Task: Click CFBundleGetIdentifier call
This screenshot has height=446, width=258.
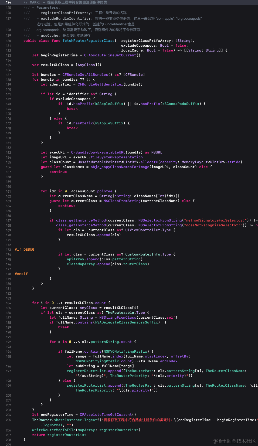Action: point(100,84)
